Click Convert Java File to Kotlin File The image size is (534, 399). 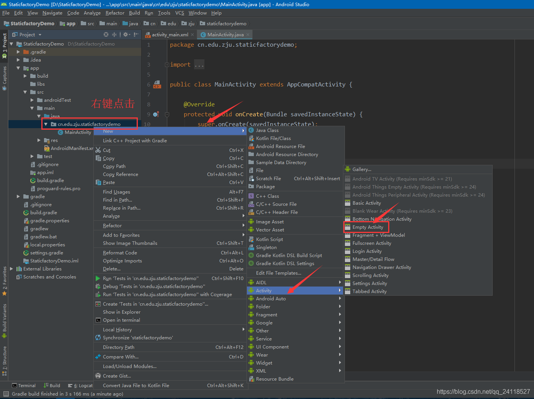[x=170, y=386]
